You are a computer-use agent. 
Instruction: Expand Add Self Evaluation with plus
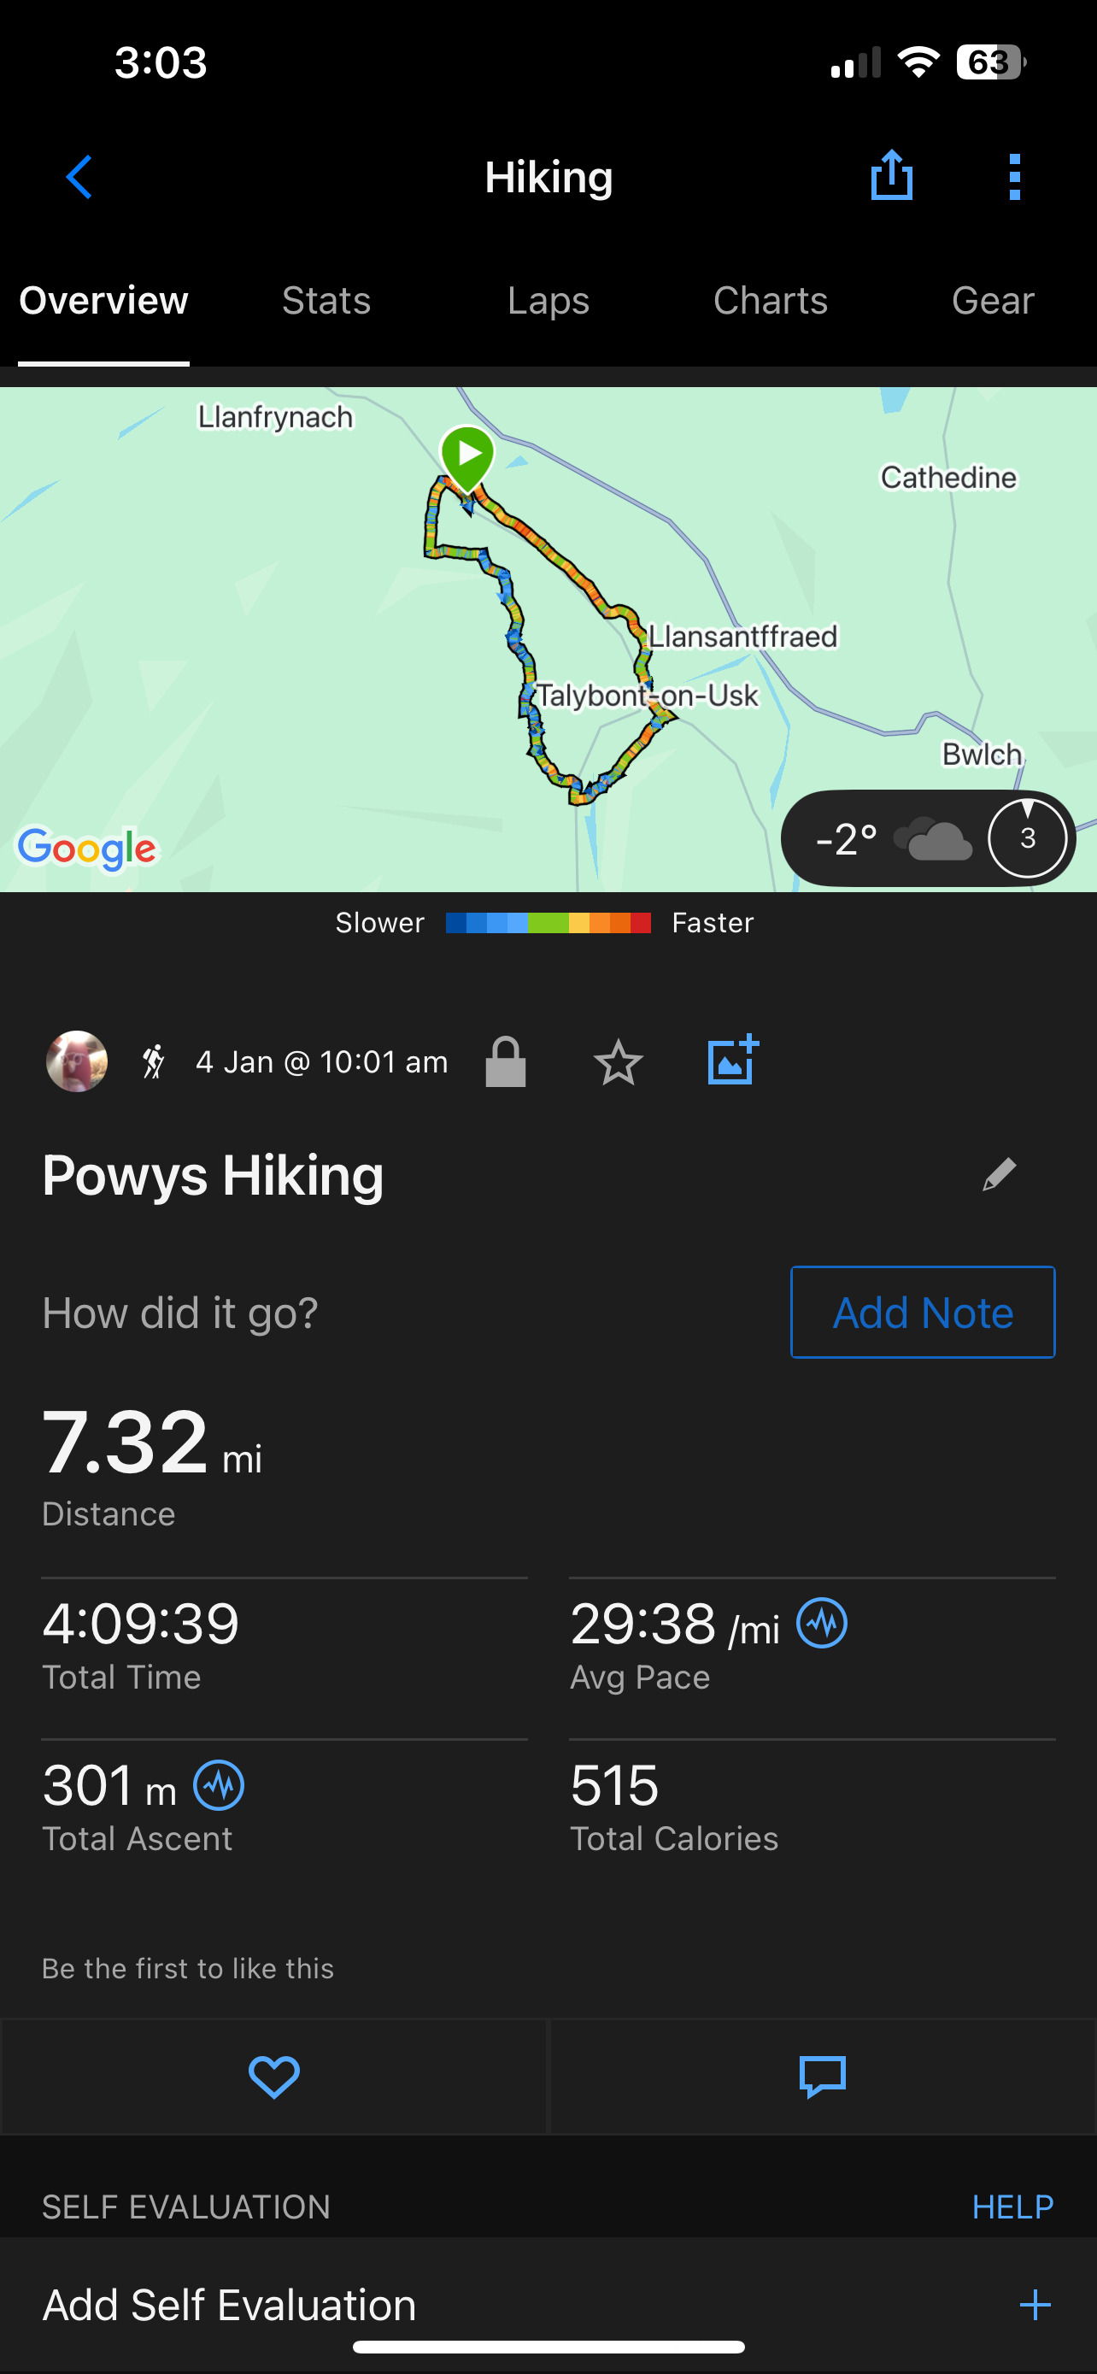tap(1035, 2305)
